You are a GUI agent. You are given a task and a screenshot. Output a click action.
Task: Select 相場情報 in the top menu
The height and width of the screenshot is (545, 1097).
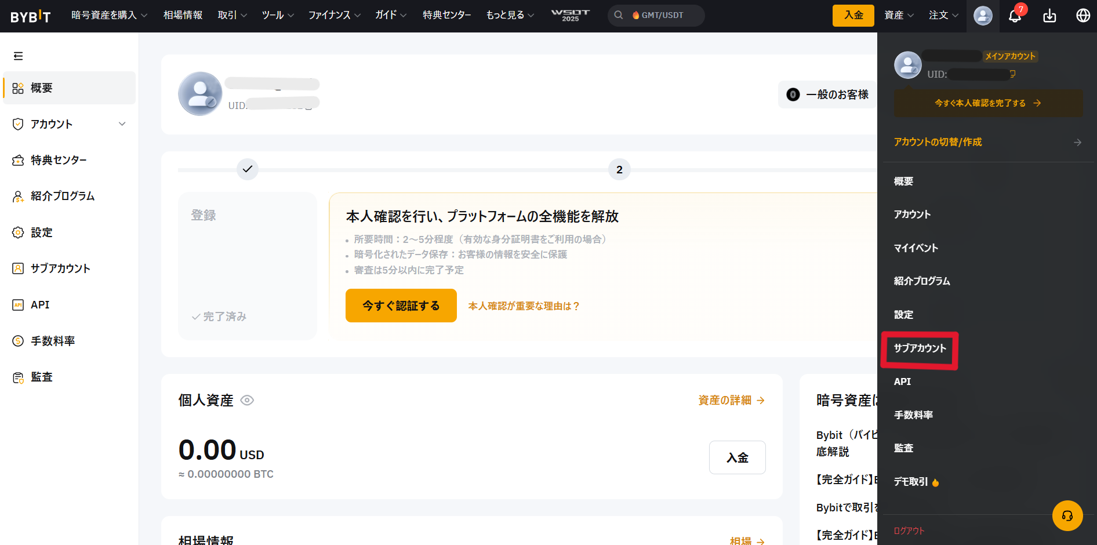pyautogui.click(x=183, y=16)
